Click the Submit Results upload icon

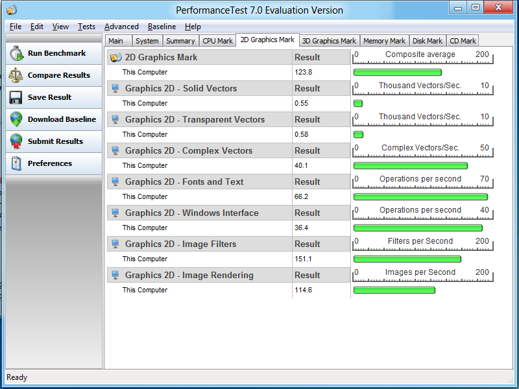(x=16, y=141)
